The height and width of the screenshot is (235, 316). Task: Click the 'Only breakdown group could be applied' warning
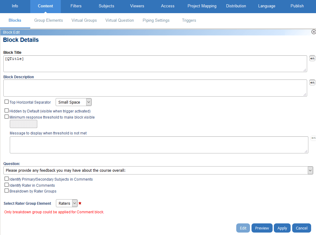tap(54, 212)
